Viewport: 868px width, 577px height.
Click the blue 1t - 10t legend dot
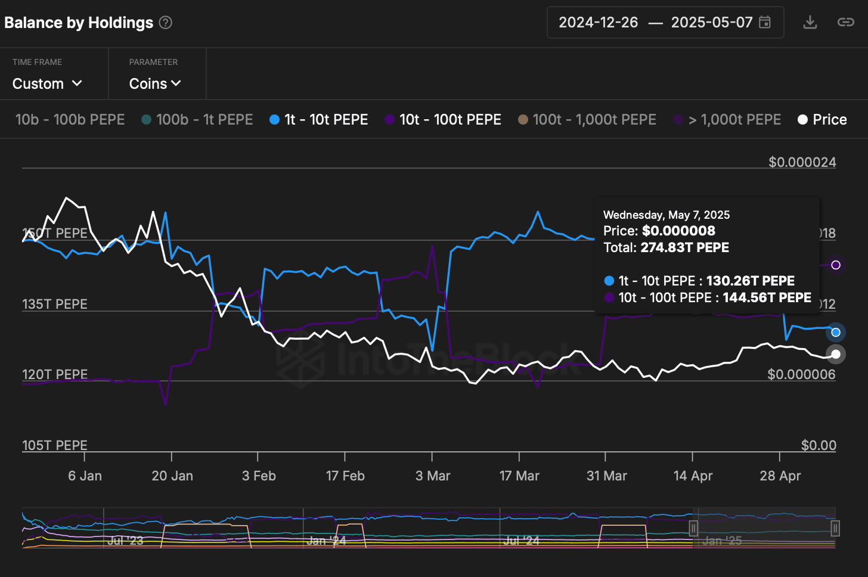(274, 120)
